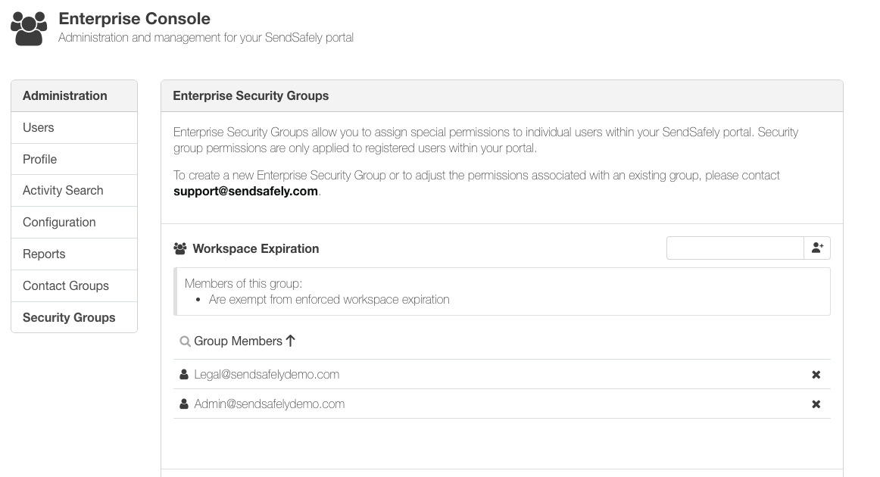
Task: Remove Admin@sendsafelydemo.com with the X icon
Action: [x=816, y=404]
